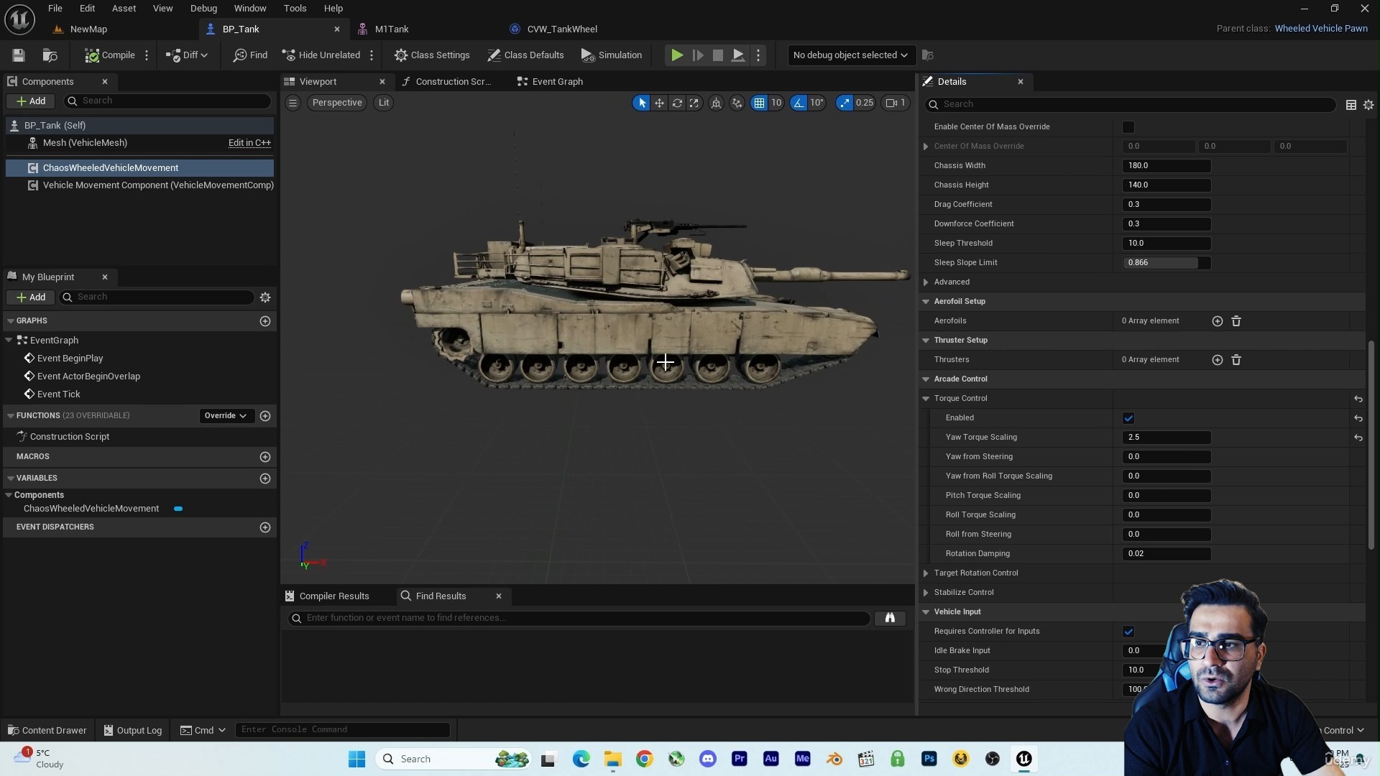Screen dimensions: 1380x776
Task: Save the blueprint using the floppy disk icon
Action: 19,55
